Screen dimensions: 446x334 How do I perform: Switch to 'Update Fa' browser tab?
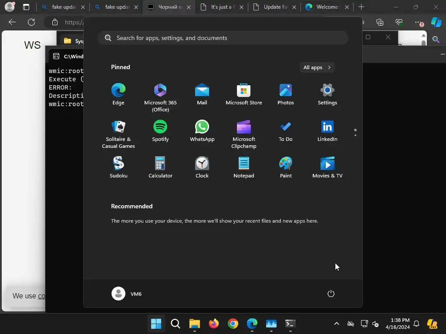coord(275,7)
